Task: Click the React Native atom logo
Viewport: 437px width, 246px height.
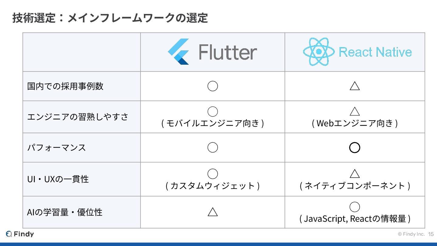Action: (x=318, y=52)
